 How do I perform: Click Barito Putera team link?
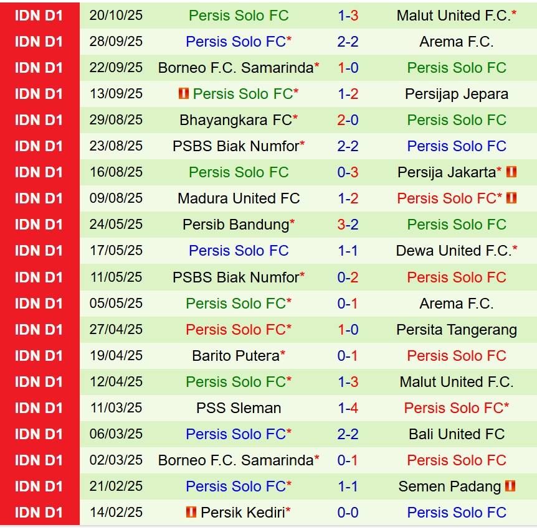point(235,356)
